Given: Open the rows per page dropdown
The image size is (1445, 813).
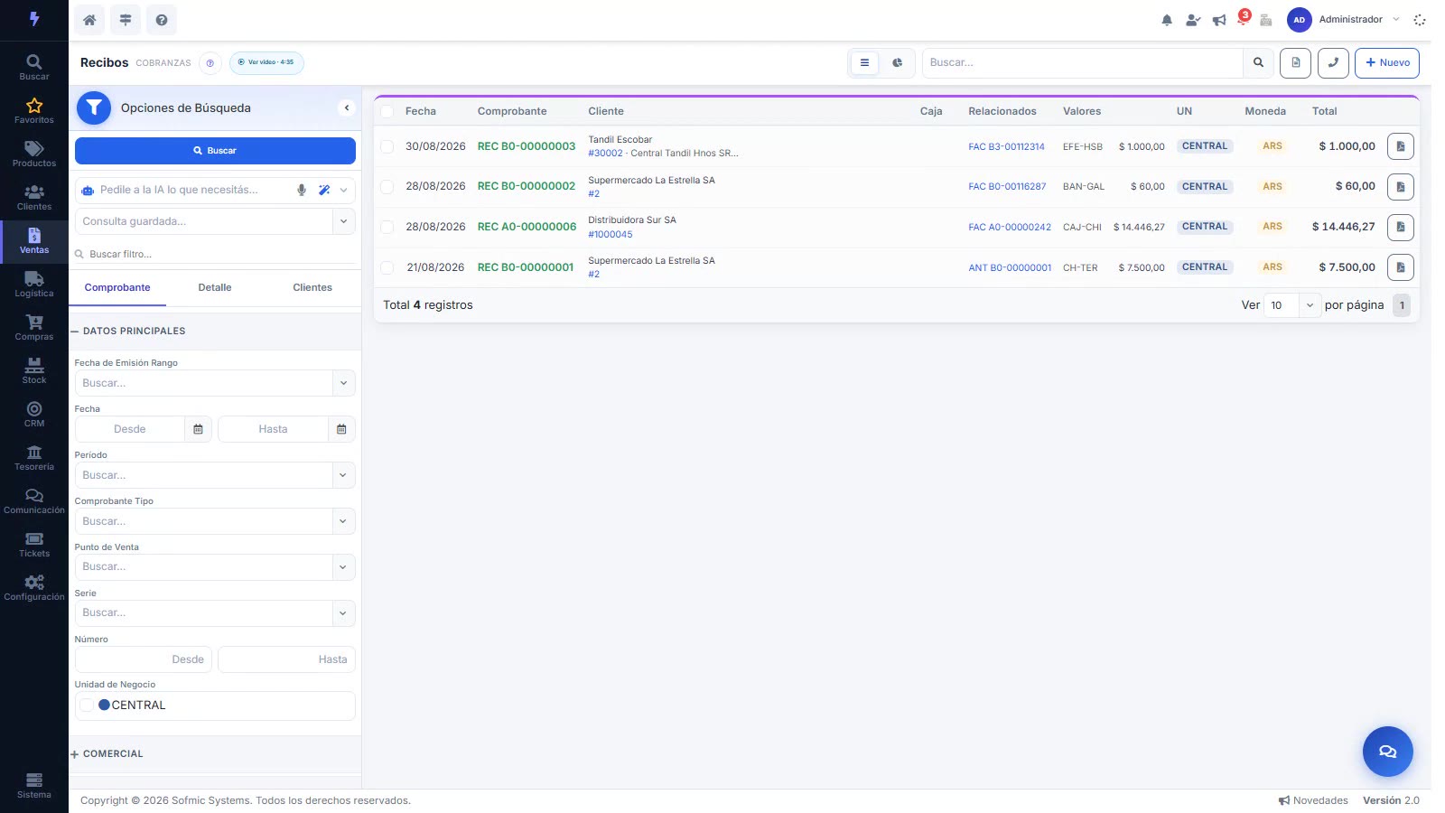Looking at the screenshot, I should pyautogui.click(x=1292, y=305).
